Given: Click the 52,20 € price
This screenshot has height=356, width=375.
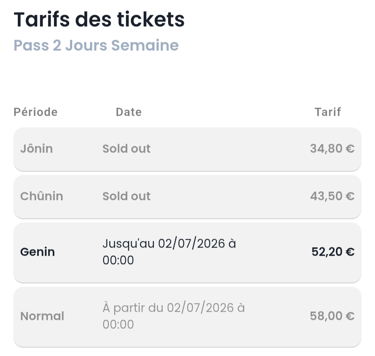Looking at the screenshot, I should [x=333, y=252].
